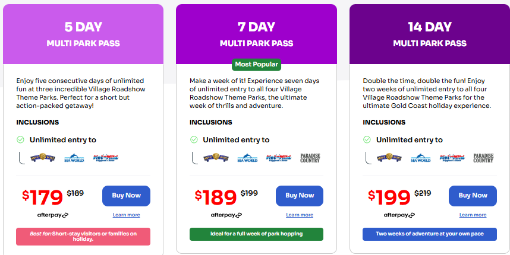The height and width of the screenshot is (255, 510).
Task: Buy the 5 Day Multi Park Pass
Action: [x=126, y=196]
